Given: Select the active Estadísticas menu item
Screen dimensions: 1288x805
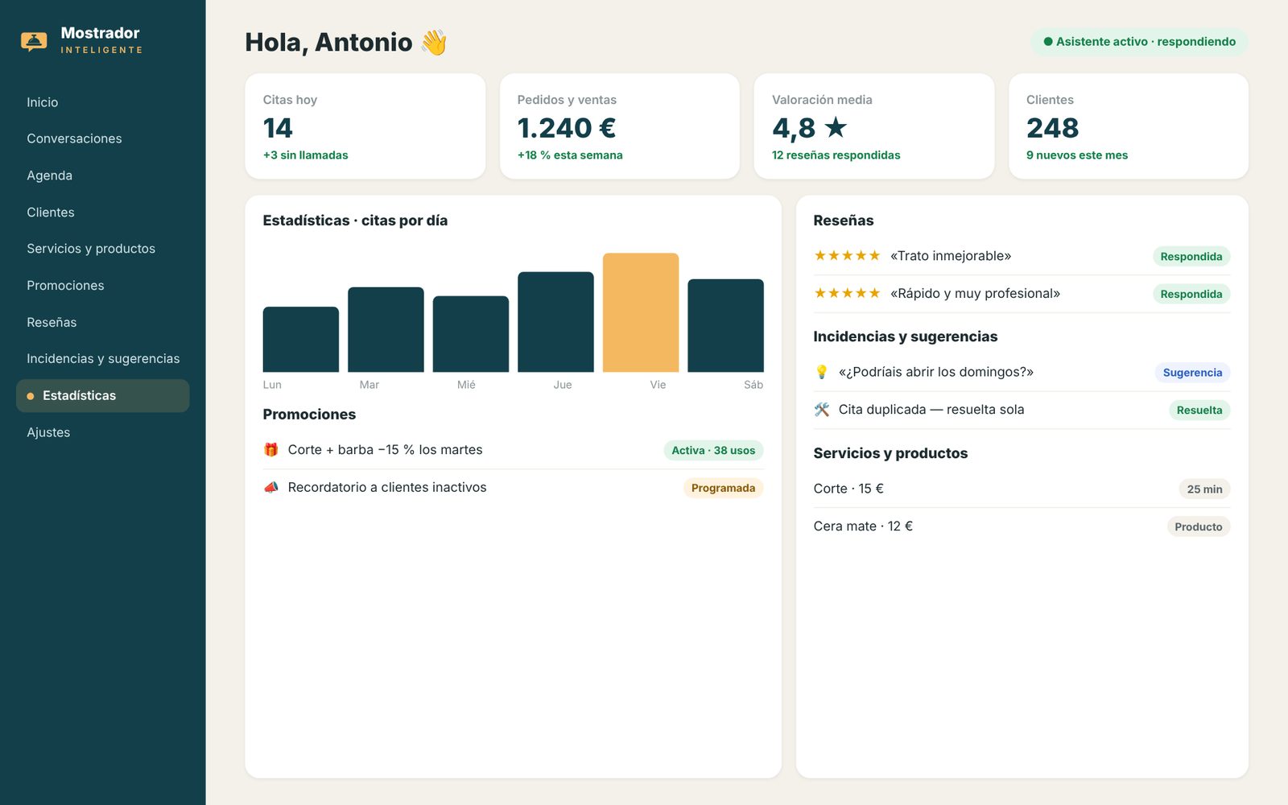Looking at the screenshot, I should [x=103, y=396].
